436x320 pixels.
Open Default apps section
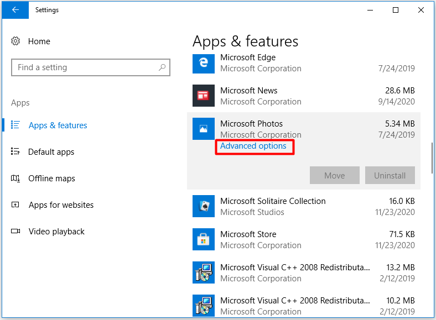[x=51, y=152]
